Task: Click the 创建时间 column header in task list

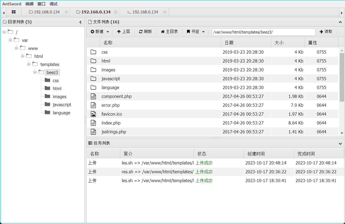Action: point(269,154)
